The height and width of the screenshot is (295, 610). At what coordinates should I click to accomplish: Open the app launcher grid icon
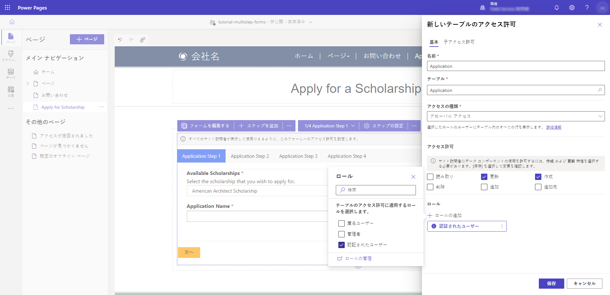[x=7, y=7]
